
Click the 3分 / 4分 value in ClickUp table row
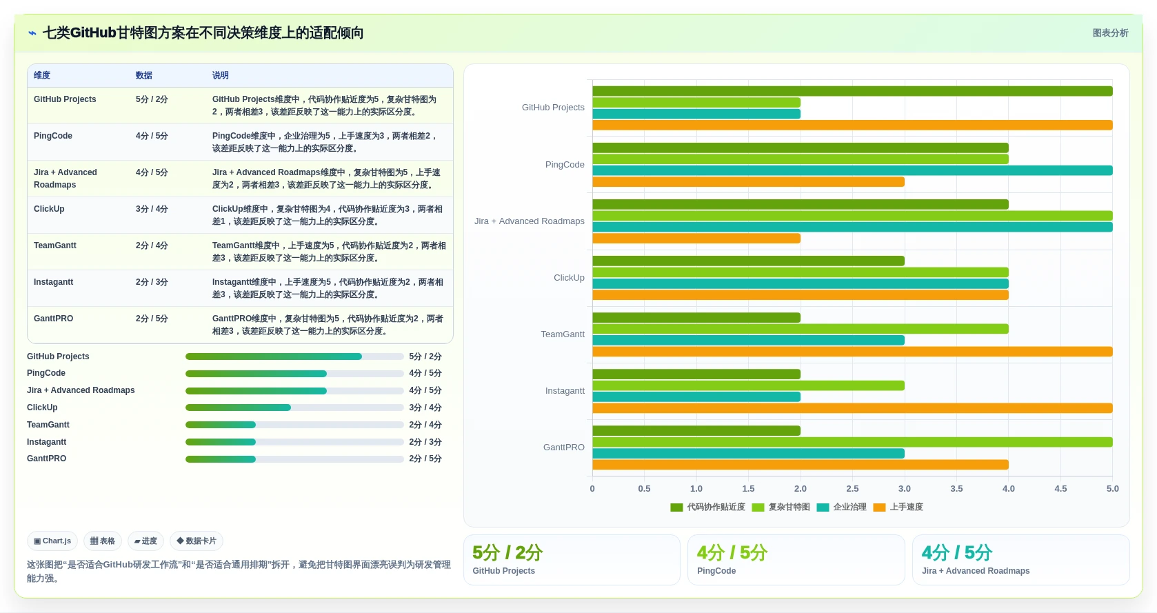[x=152, y=209]
